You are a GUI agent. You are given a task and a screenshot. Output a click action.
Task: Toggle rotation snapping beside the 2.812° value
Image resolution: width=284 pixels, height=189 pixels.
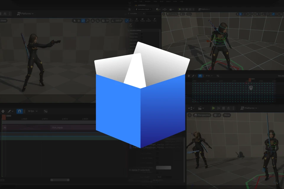pyautogui.click(x=113, y=21)
